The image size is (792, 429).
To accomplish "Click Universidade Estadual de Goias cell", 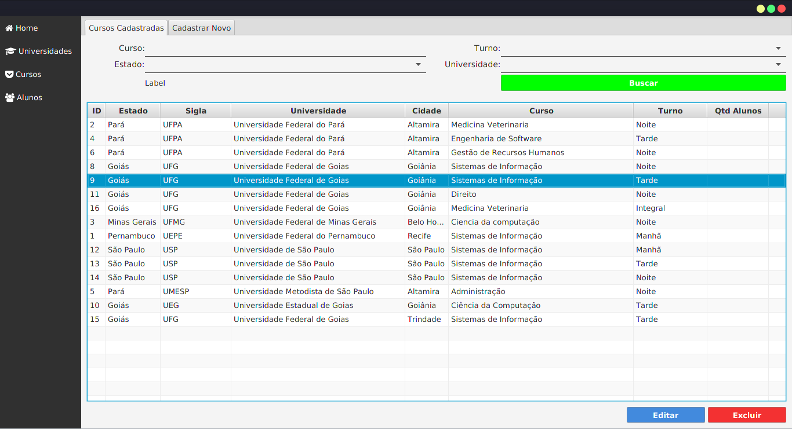I will (x=318, y=305).
